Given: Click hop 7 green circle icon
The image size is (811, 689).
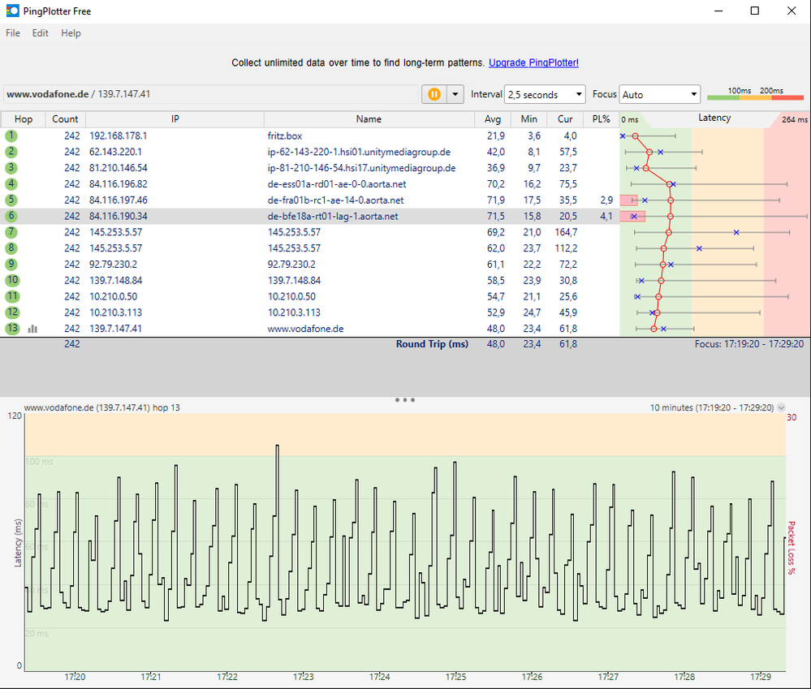Looking at the screenshot, I should tap(11, 232).
